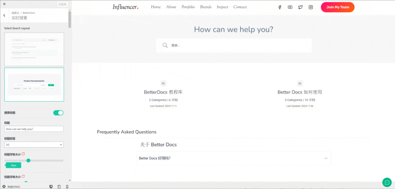This screenshot has width=395, height=189.
Task: Expand the Better Docs 好用吗? FAQ
Action: point(233,158)
